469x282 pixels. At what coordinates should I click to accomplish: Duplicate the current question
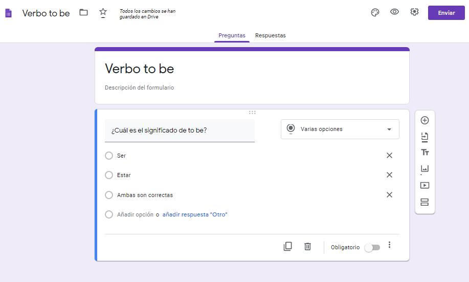(287, 247)
